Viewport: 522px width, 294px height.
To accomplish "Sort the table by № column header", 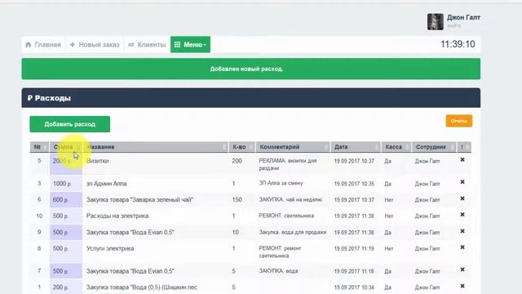I will click(x=40, y=147).
